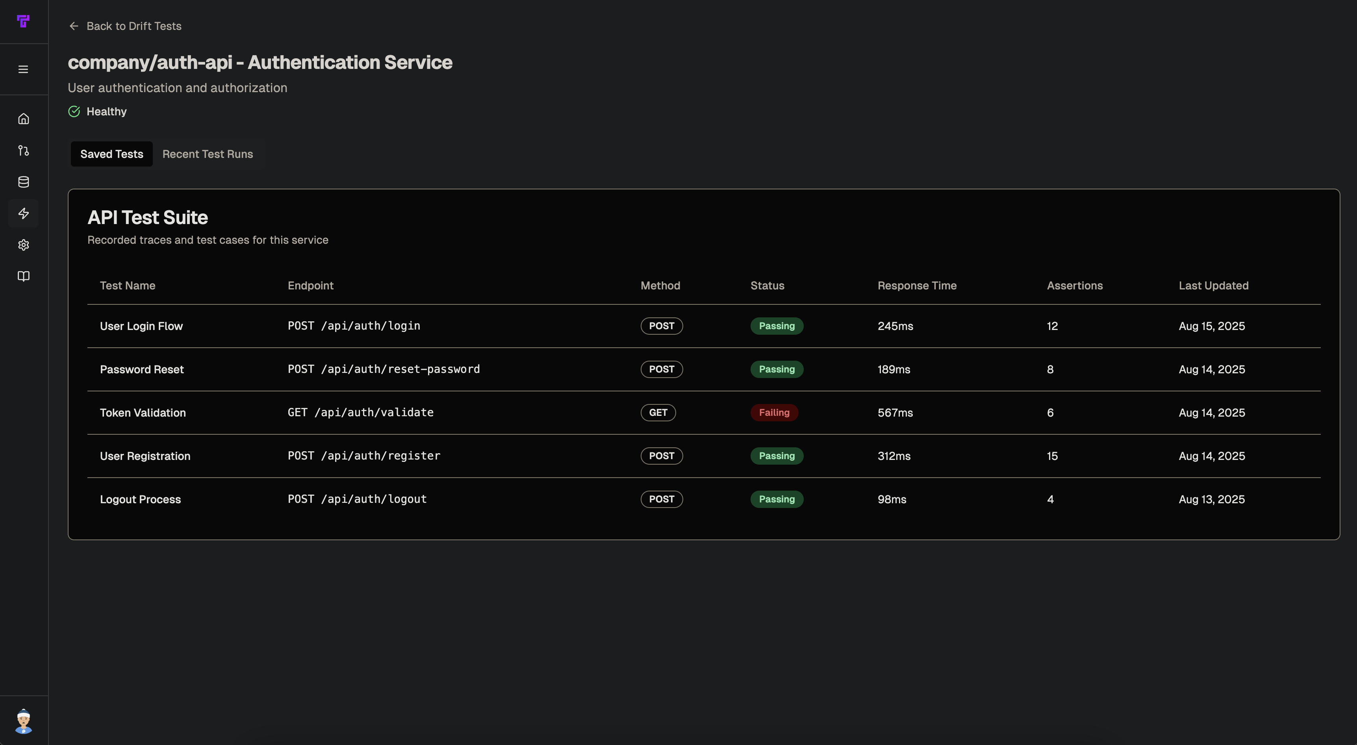
Task: Select the workflow branch icon in sidebar
Action: [x=24, y=151]
